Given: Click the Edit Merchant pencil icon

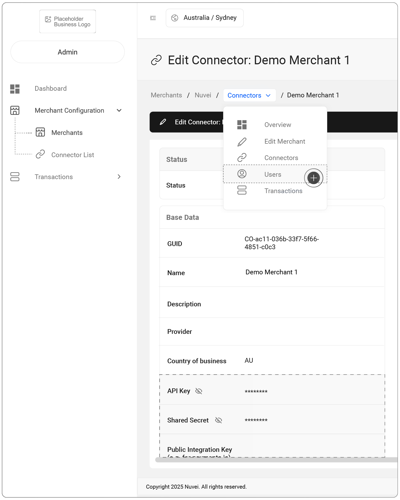Looking at the screenshot, I should click(242, 142).
